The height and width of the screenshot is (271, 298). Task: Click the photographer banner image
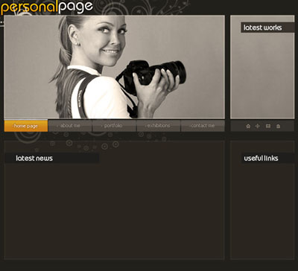click(x=114, y=67)
